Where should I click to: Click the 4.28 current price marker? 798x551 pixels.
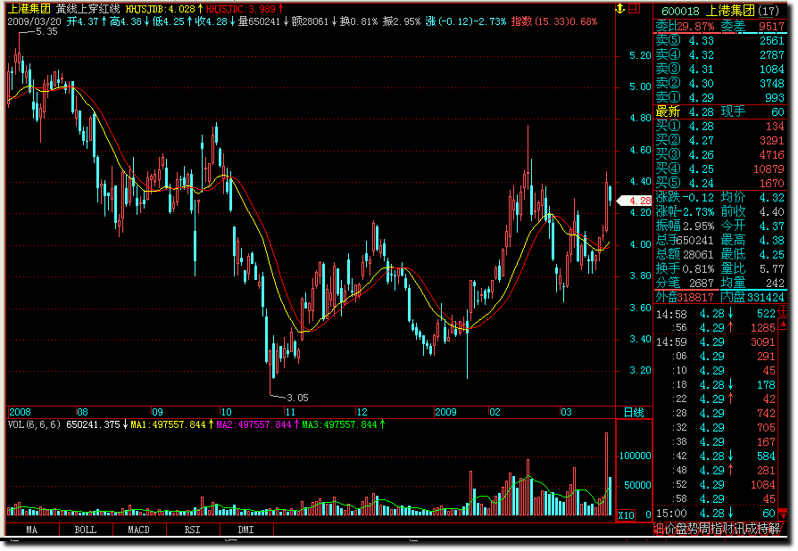pyautogui.click(x=635, y=201)
